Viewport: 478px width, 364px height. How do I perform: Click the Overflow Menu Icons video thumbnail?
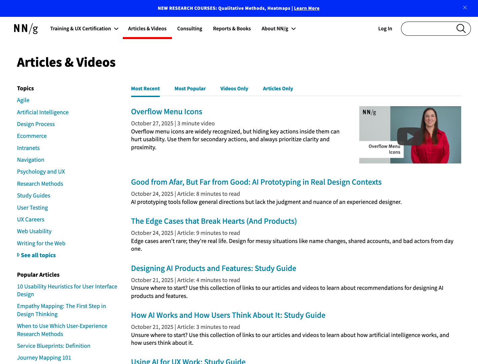pyautogui.click(x=410, y=135)
